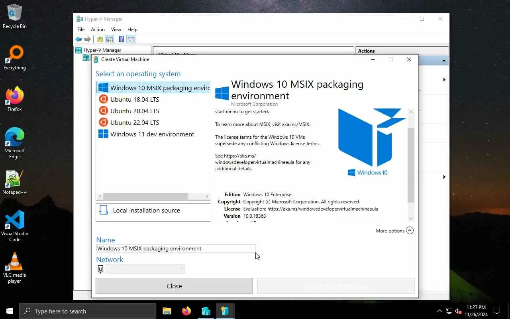
Task: Click the Ubuntu 20.04 logo icon
Action: click(x=103, y=111)
